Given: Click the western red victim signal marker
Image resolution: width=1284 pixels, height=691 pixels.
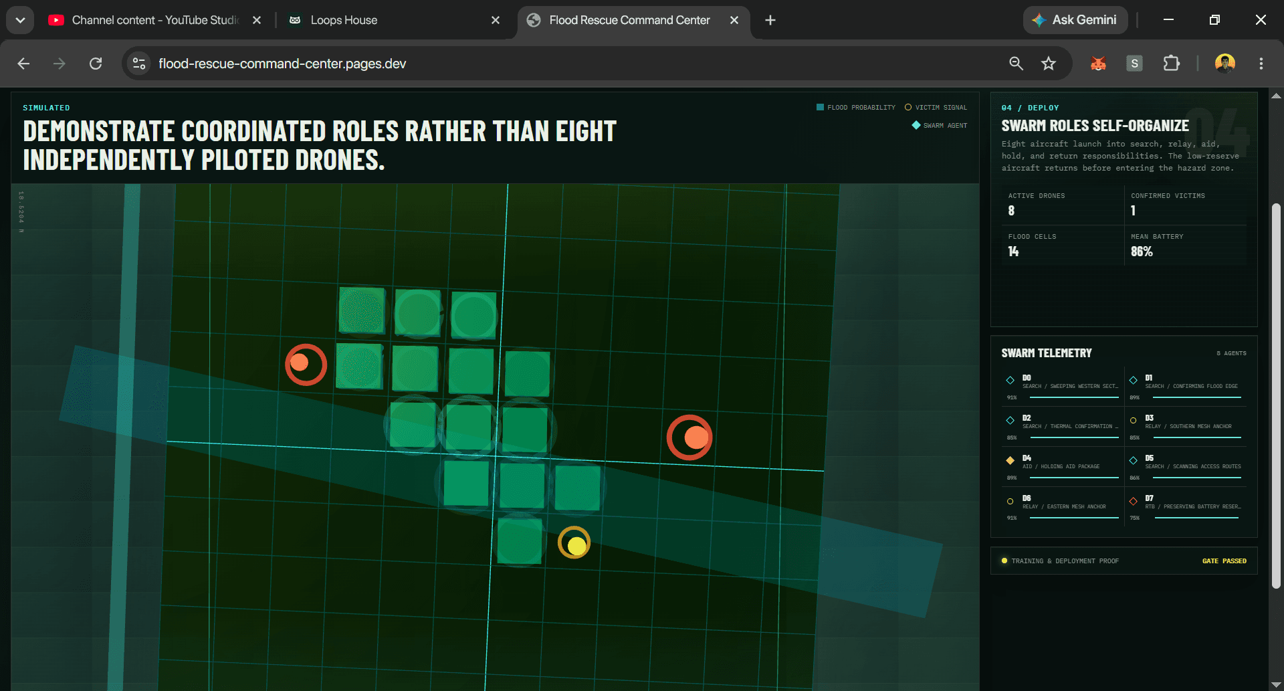Looking at the screenshot, I should click(306, 364).
